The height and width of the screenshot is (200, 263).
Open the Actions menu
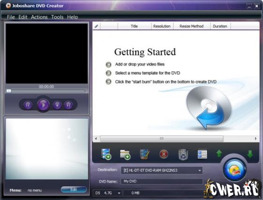tap(39, 17)
